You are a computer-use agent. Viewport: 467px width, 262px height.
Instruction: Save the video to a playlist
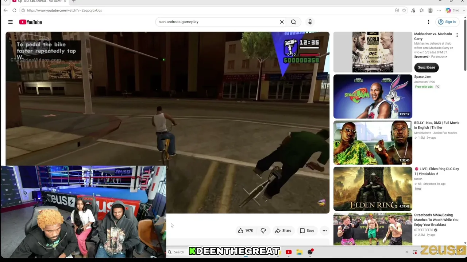pos(307,230)
